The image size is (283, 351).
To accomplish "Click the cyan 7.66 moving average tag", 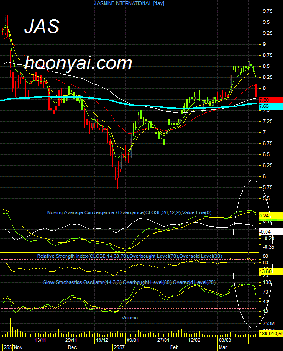I will [271, 106].
